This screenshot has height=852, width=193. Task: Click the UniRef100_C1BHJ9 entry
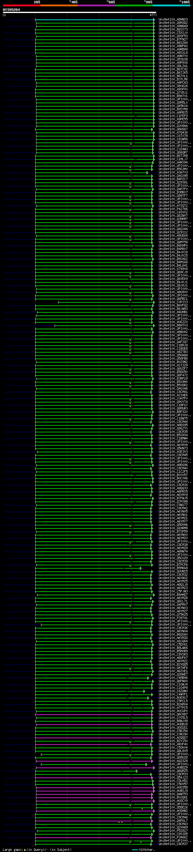pyautogui.click(x=173, y=345)
